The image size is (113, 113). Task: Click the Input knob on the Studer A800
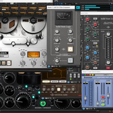(x=23, y=63)
